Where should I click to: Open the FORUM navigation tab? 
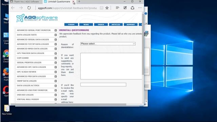[71, 24]
